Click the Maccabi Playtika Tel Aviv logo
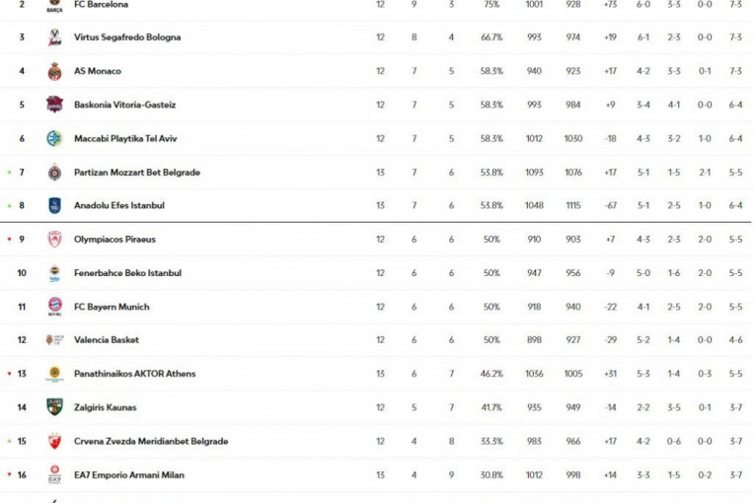The image size is (755, 503). pos(54,138)
